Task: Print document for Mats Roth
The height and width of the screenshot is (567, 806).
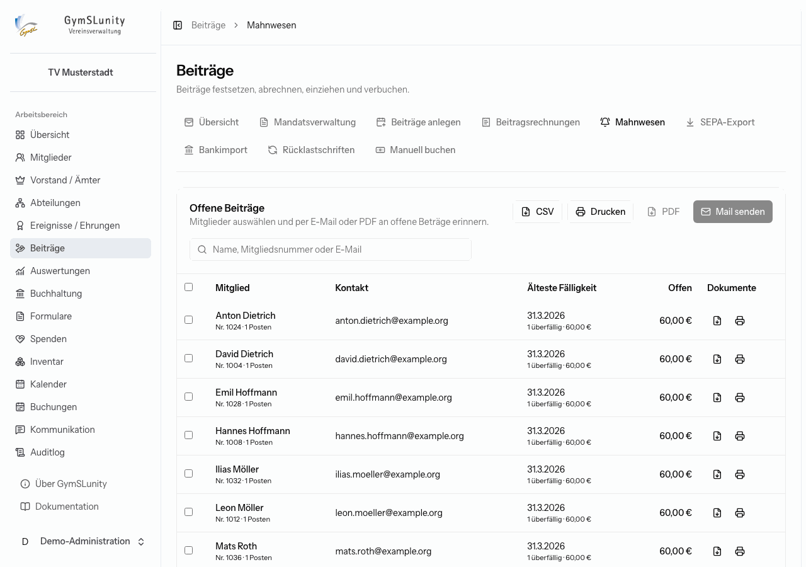Action: coord(740,551)
